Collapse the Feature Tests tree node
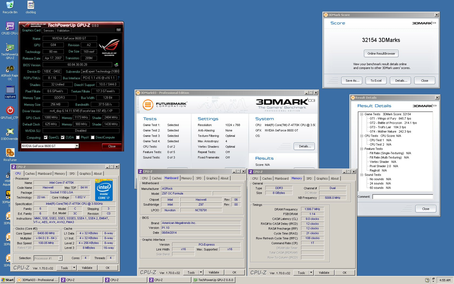Screen dimensions: 454x284 (x=362, y=149)
